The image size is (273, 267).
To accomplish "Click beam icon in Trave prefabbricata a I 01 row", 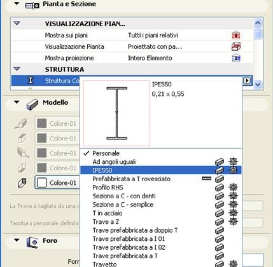I will point(220,239).
